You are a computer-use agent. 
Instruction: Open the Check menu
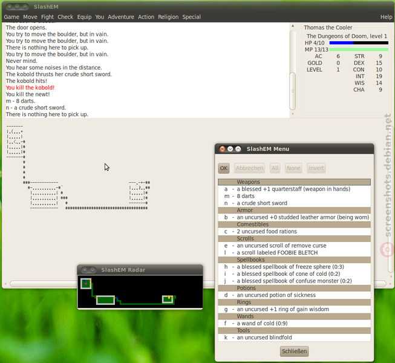tap(65, 17)
